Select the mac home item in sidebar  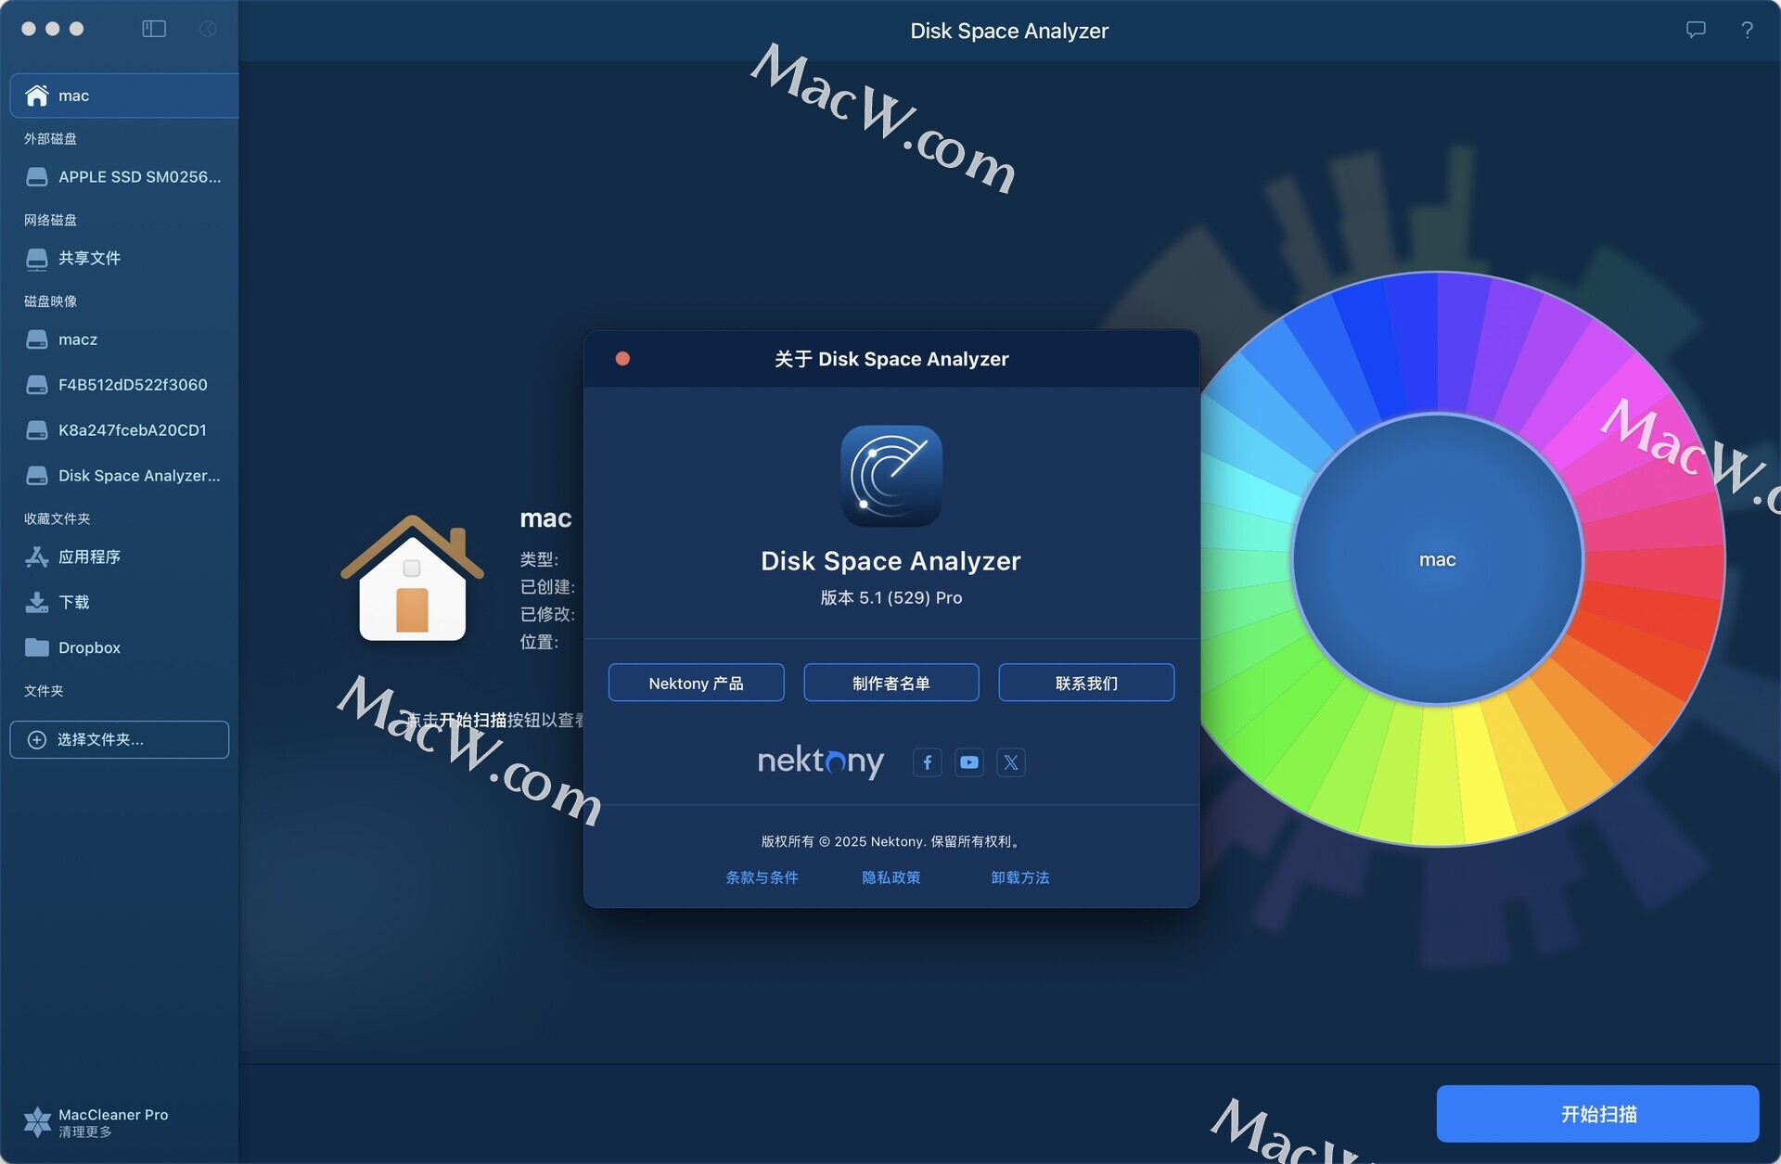coord(124,96)
